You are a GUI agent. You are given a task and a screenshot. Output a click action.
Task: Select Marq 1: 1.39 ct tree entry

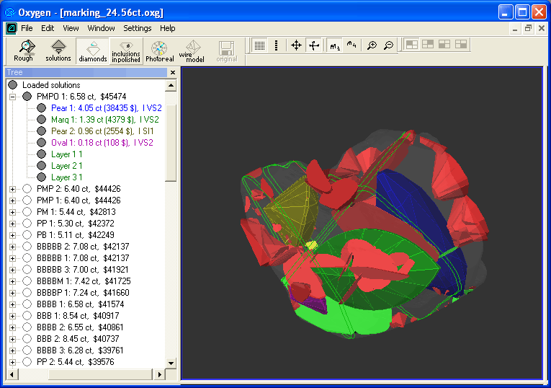[x=105, y=120]
